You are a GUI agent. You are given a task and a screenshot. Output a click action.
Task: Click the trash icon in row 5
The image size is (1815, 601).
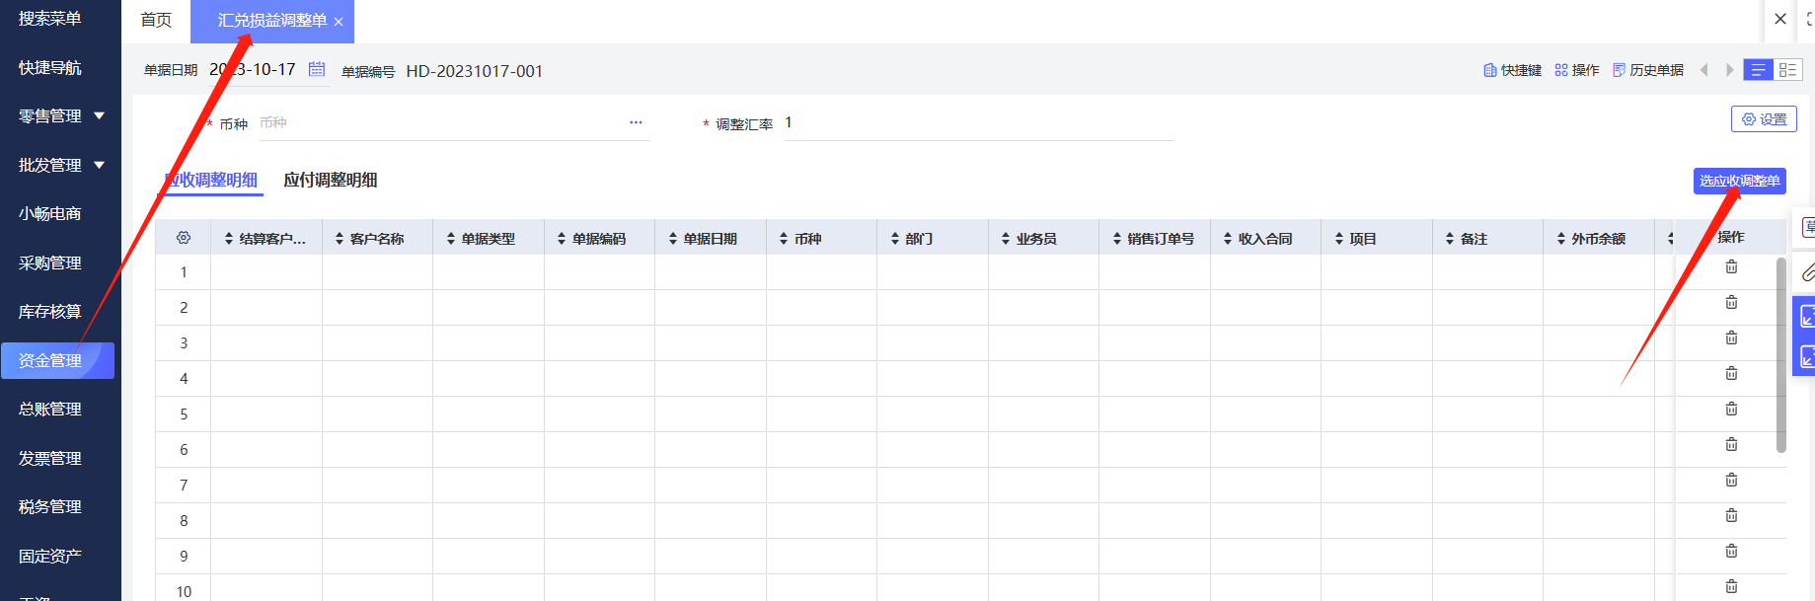[x=1731, y=410]
